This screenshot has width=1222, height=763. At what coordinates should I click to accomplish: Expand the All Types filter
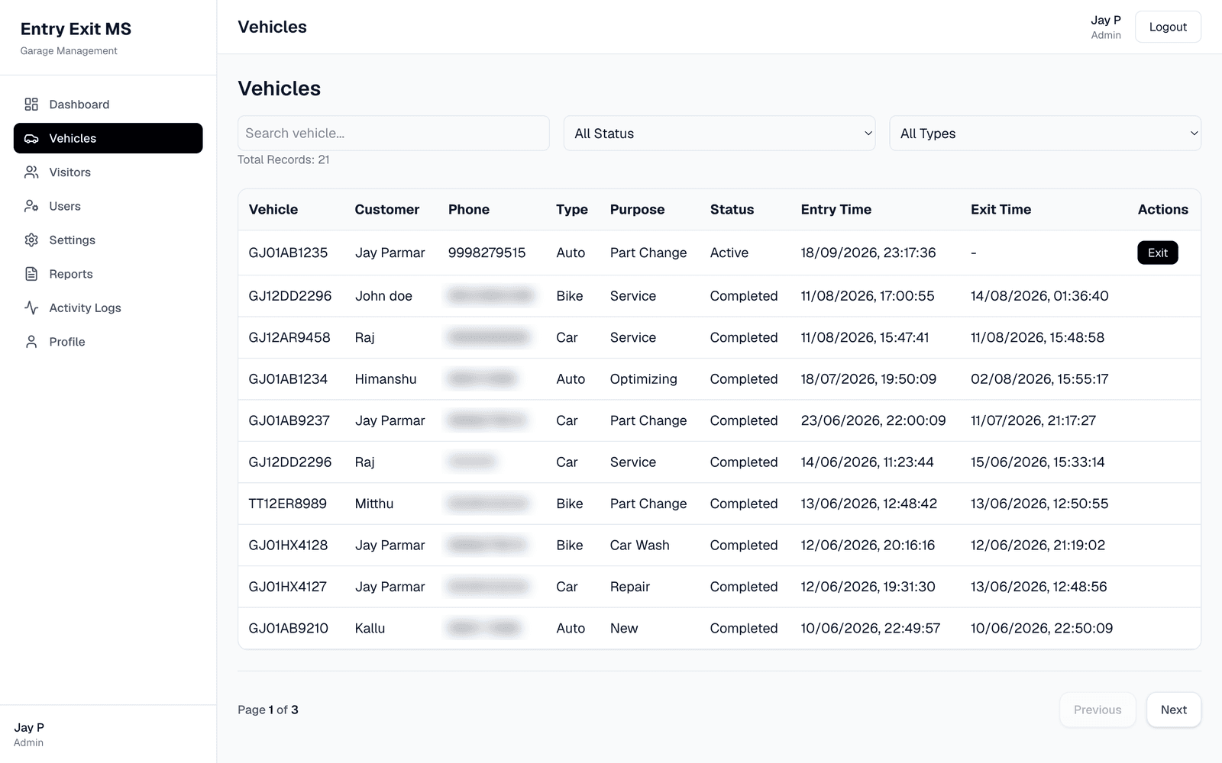(x=1045, y=134)
